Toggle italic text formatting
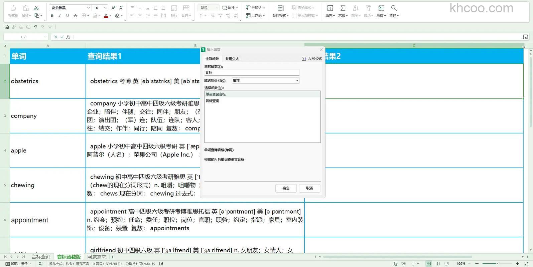 coord(60,15)
